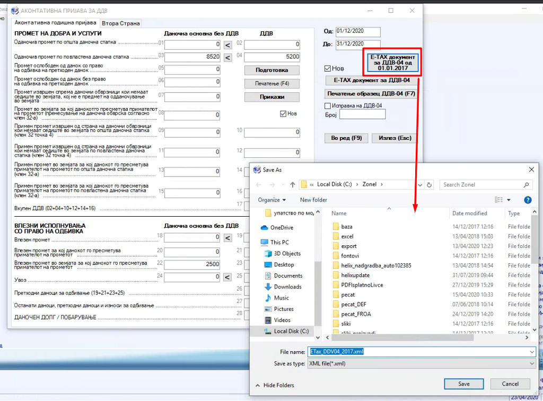Click the search magnifier in Search Zonel

527,185
